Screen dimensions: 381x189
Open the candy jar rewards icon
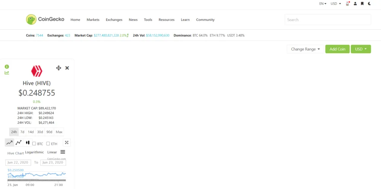pos(348,4)
